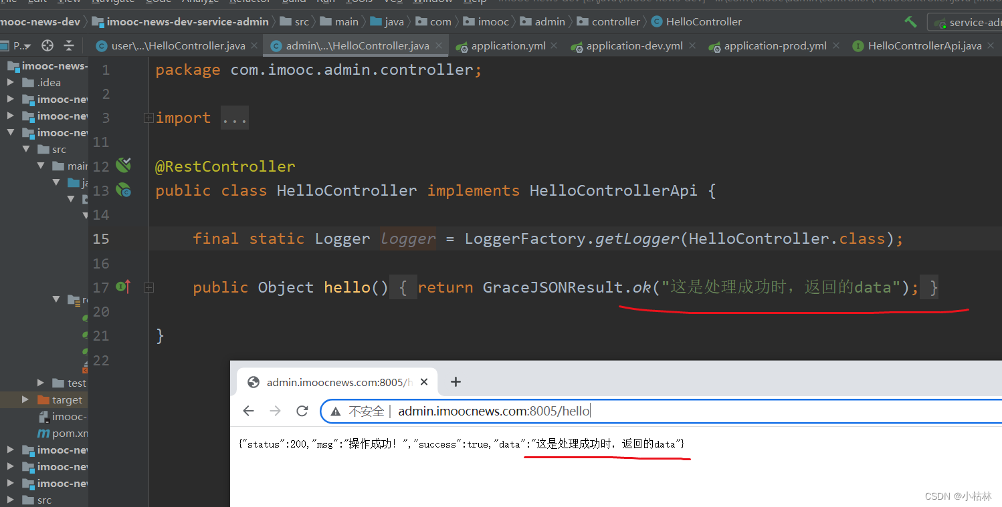
Task: Expand the .idea folder arrow
Action: point(10,82)
